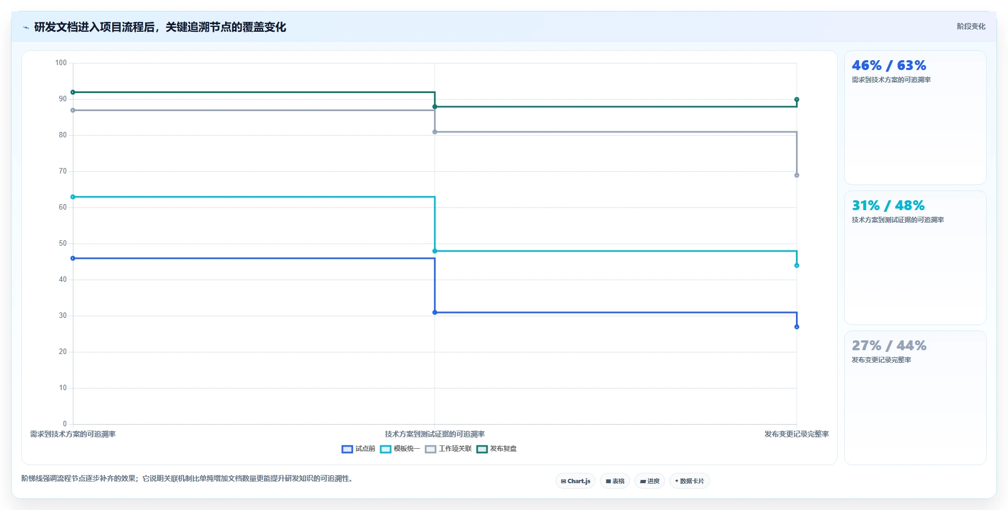Viewport: 1008px width, 510px height.
Task: Select the 31% / 48% stat card
Action: coord(915,258)
